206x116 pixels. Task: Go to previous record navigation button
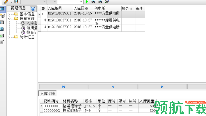point(113,87)
